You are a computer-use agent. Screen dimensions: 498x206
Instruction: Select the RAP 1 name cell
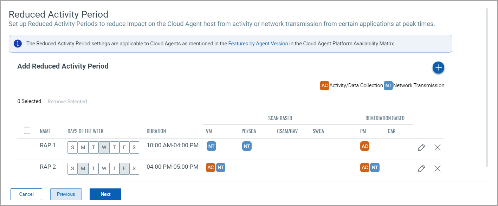(x=48, y=145)
